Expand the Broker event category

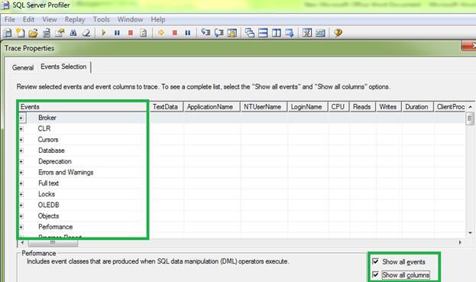point(21,118)
